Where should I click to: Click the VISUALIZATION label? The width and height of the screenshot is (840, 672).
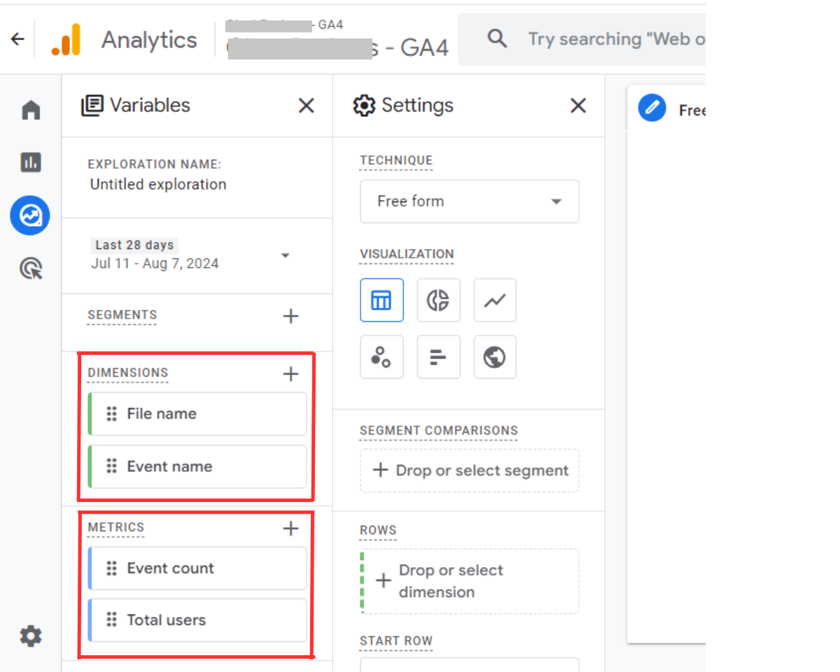(x=407, y=254)
